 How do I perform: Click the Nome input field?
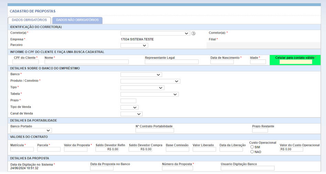tap(86, 62)
